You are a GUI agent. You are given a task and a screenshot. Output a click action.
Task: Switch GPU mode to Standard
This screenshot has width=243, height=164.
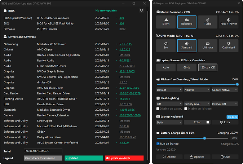(187, 46)
